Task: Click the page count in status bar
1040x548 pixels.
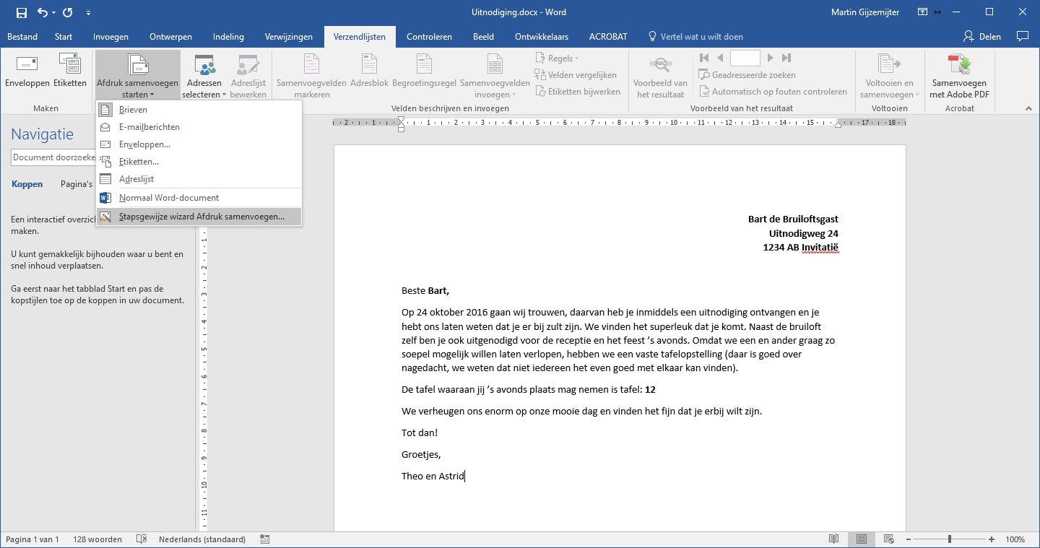Action: (32, 539)
